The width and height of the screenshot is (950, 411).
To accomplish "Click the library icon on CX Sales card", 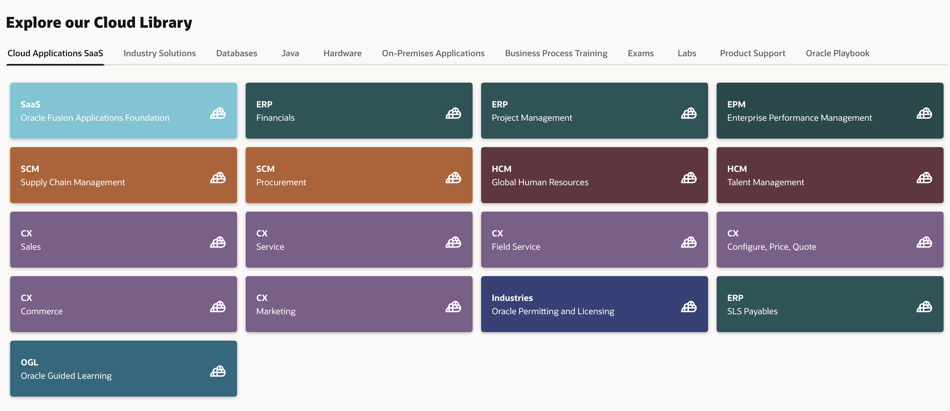I will point(218,242).
